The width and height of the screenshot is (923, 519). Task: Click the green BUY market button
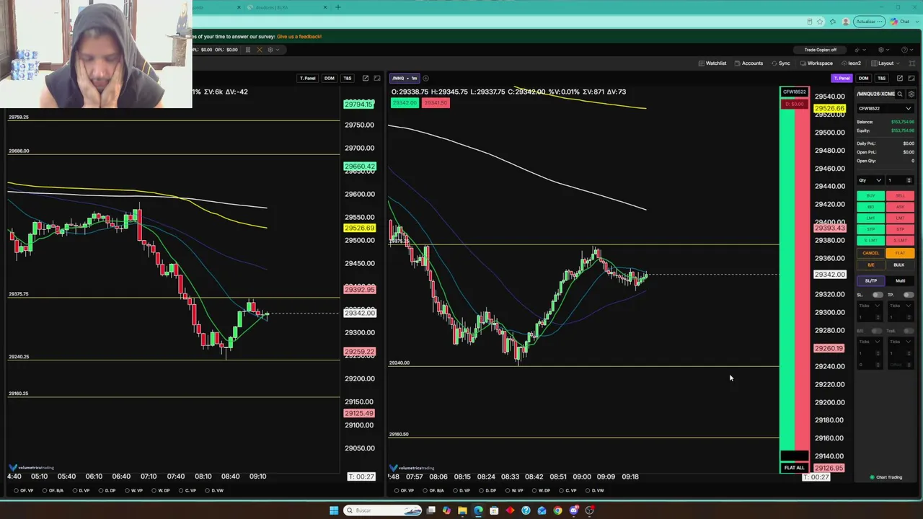click(x=870, y=196)
